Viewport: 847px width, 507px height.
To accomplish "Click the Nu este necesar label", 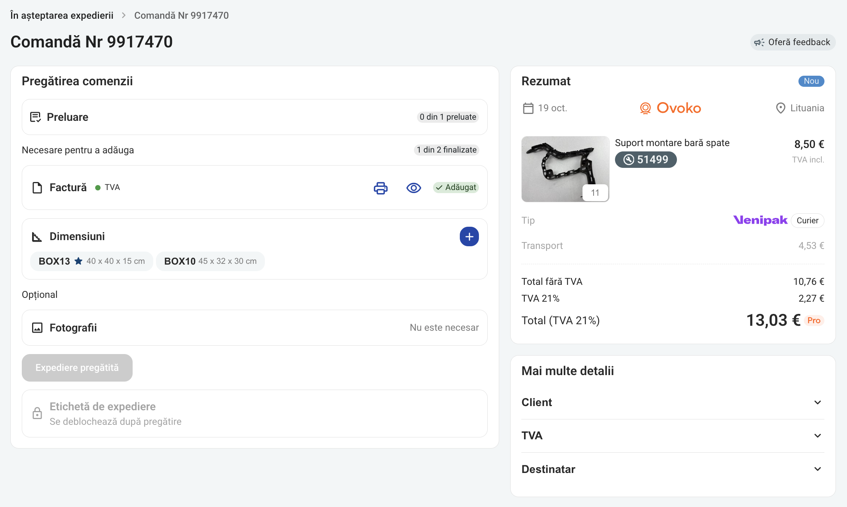I will pos(444,328).
